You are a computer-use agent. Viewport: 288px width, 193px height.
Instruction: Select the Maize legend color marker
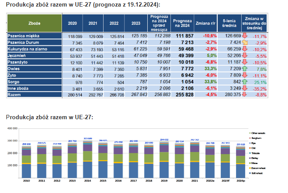click(250, 162)
